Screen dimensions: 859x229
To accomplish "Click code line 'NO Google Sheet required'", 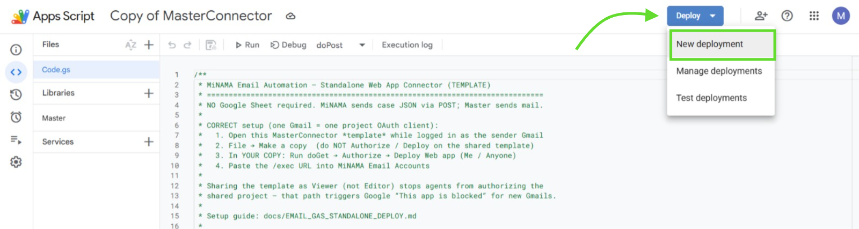I will pyautogui.click(x=370, y=105).
